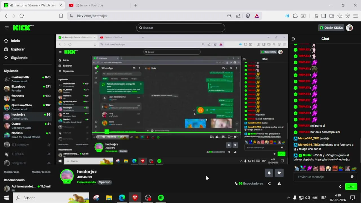Viewport: 361px width, 203px height.
Task: Toggle stream notifications bell for hectorjvz
Action: [x=269, y=173]
